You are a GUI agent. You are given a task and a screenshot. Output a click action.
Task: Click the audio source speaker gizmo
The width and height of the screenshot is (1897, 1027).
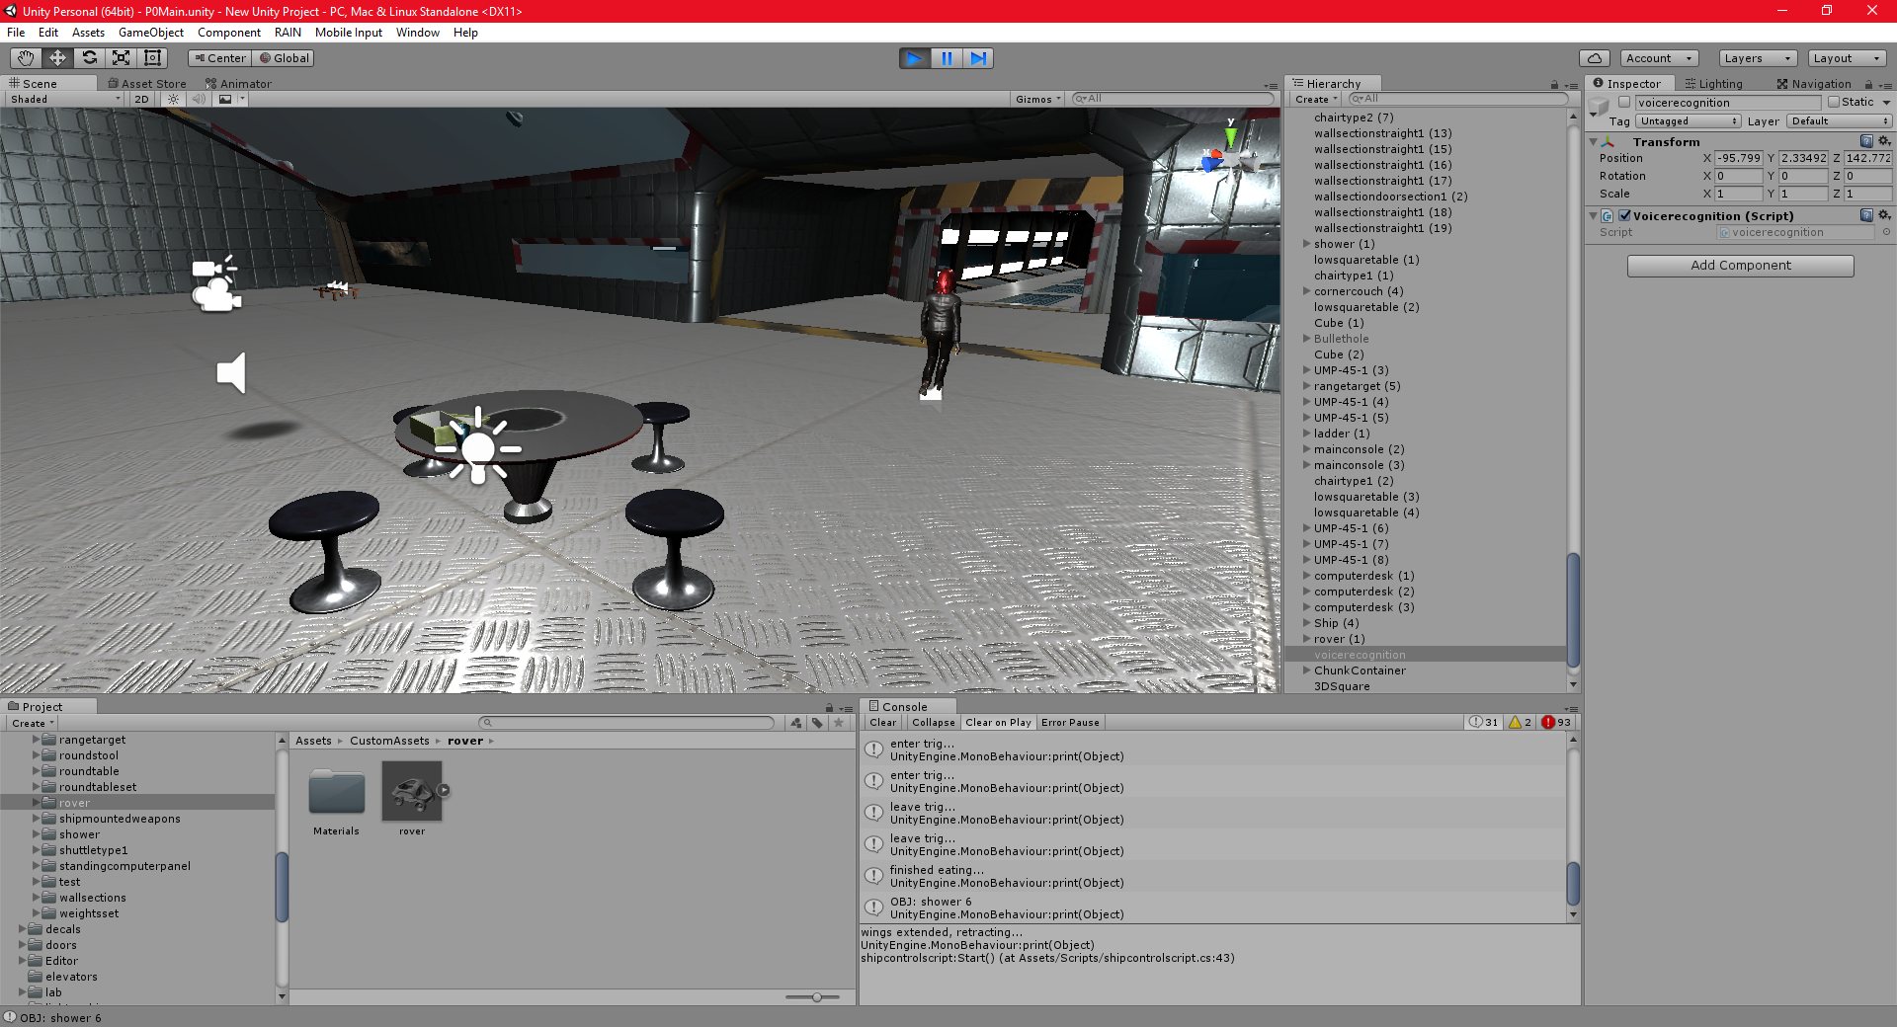click(x=231, y=373)
